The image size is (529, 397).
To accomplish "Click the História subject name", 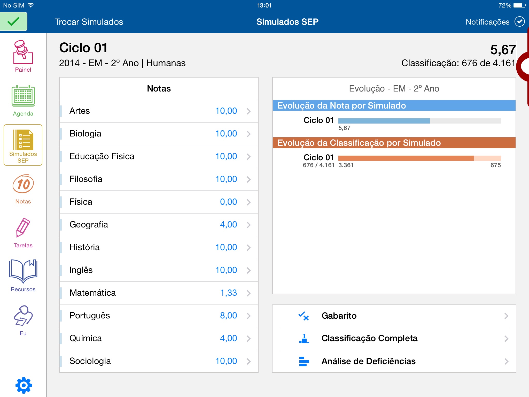I will [x=84, y=247].
